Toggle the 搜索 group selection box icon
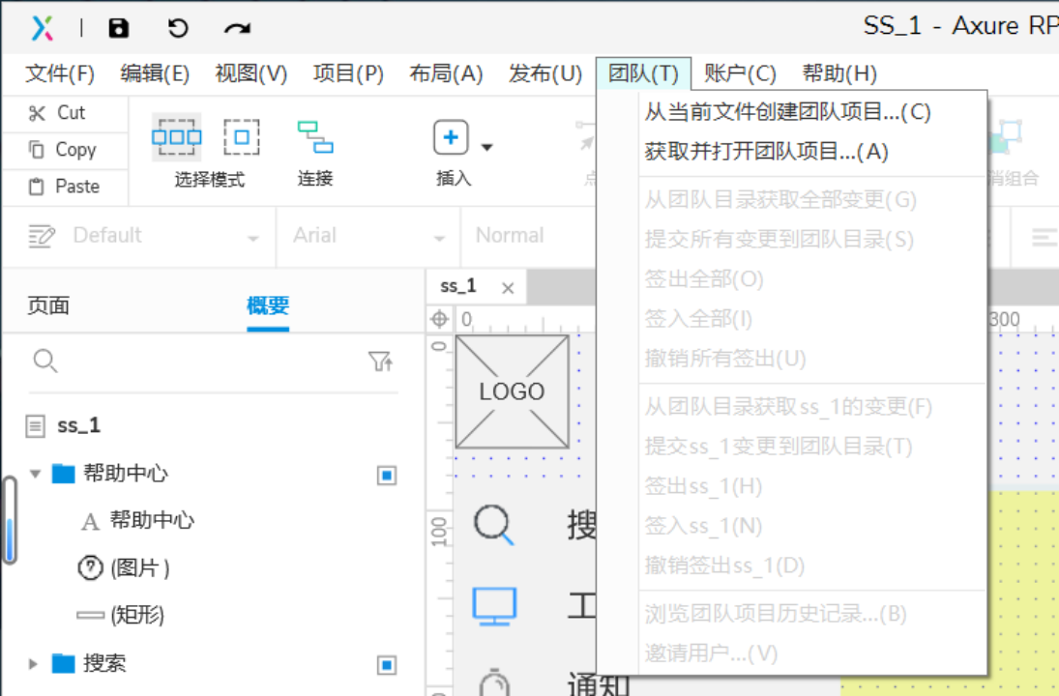 pos(386,666)
